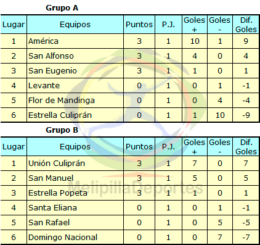Click the Levante team name
260x245 pixels.
(x=44, y=86)
